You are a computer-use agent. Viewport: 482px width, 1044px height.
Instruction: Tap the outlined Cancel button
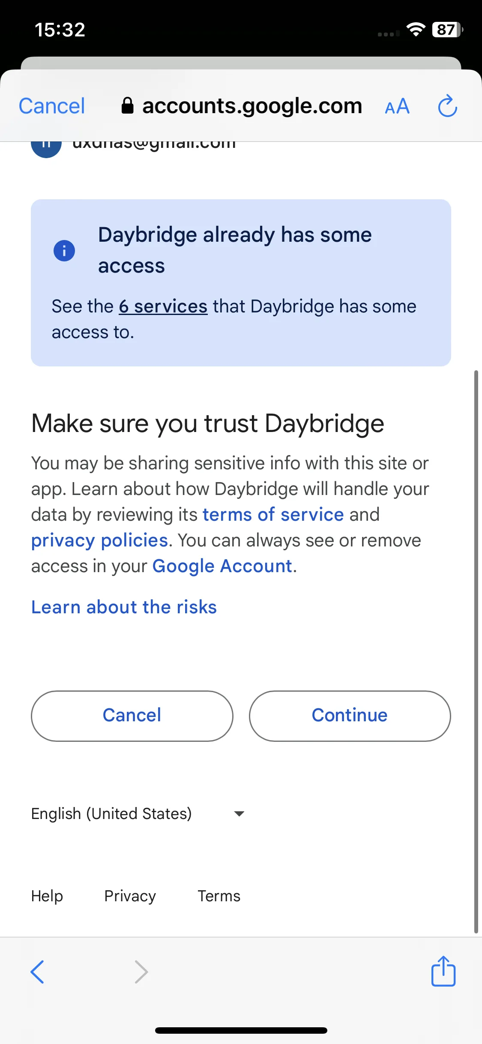click(x=132, y=716)
